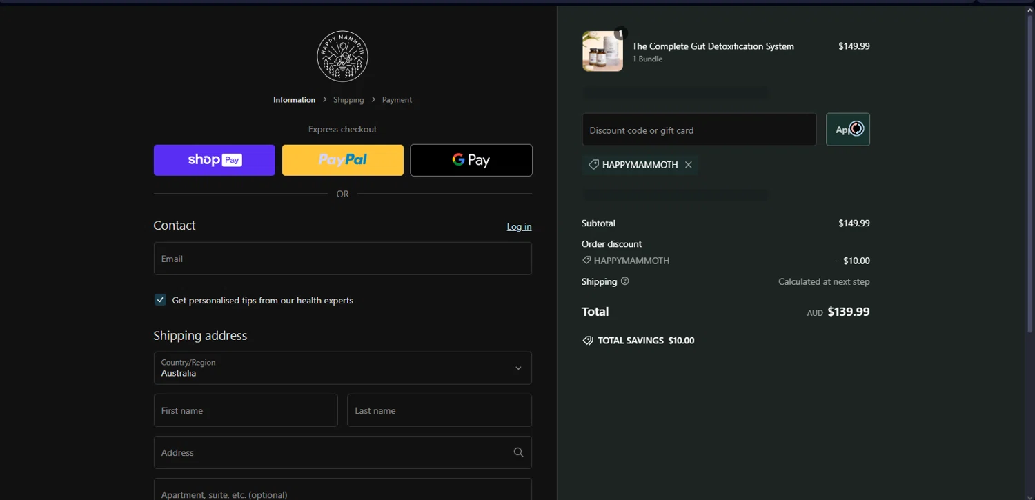The height and width of the screenshot is (500, 1035).
Task: Click the Total Savings tag icon
Action: [588, 341]
